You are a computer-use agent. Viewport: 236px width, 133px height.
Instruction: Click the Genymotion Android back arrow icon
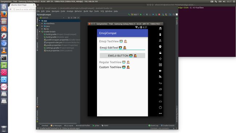(x=160, y=83)
